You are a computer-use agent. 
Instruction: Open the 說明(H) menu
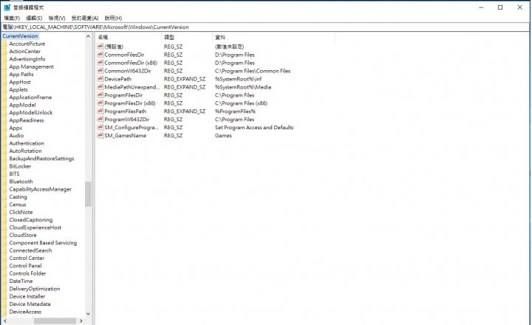tap(113, 18)
